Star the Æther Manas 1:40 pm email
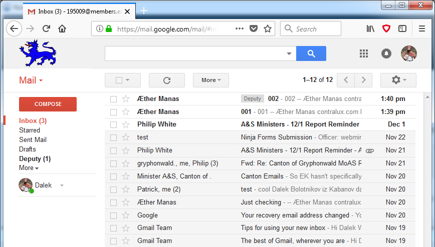Image resolution: width=435 pixels, height=247 pixels. [126, 99]
